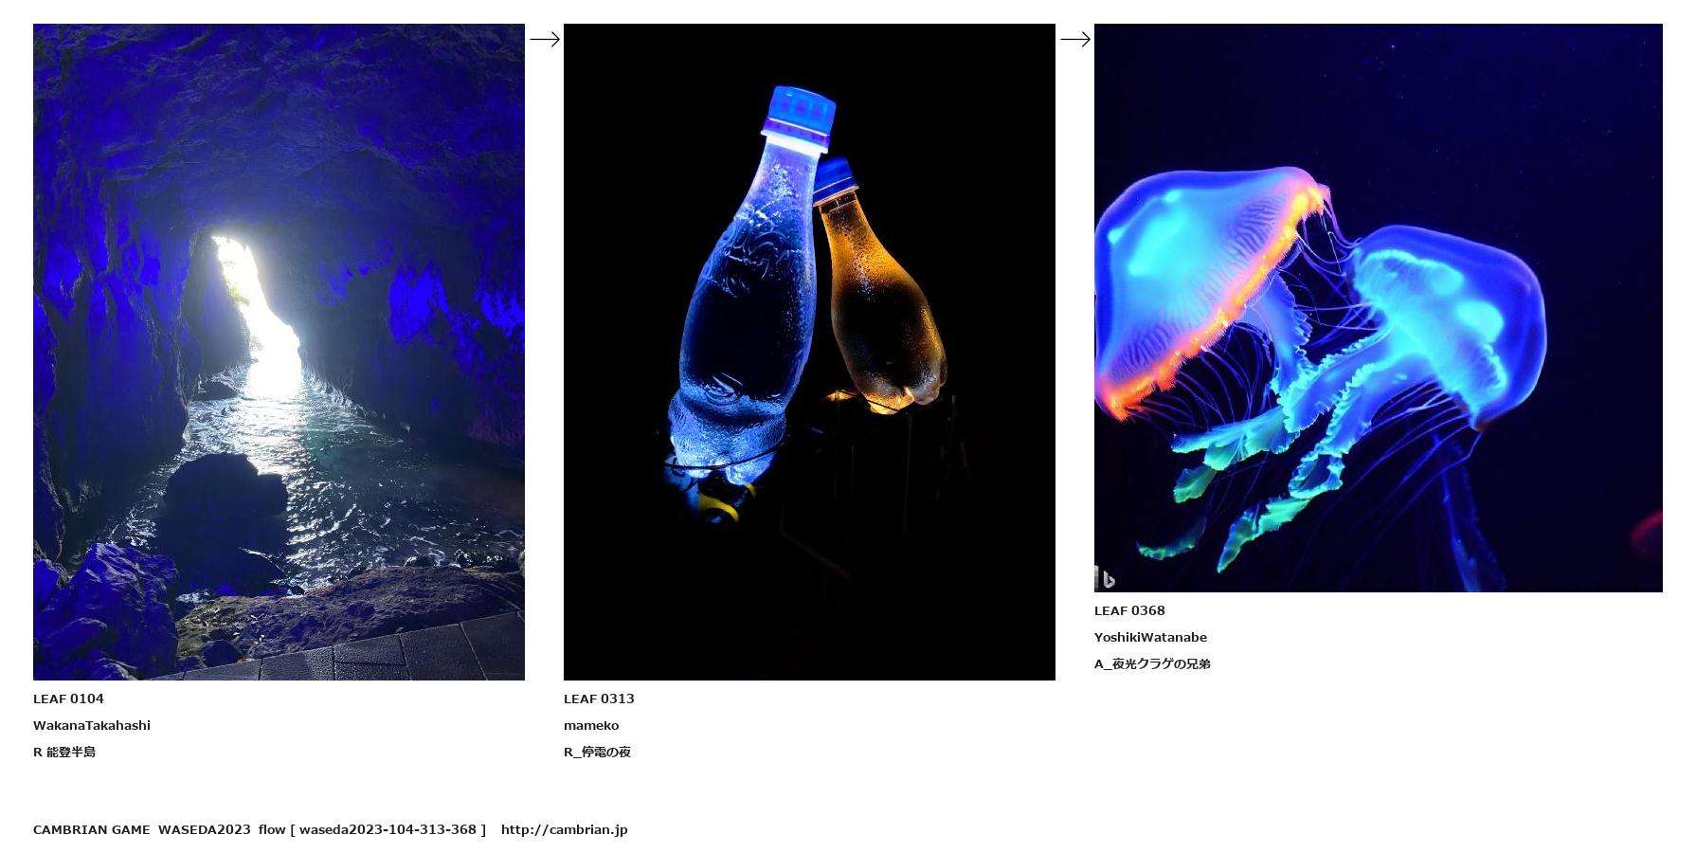
Task: Click the CAMBRIAN GAME footer title
Action: (91, 829)
